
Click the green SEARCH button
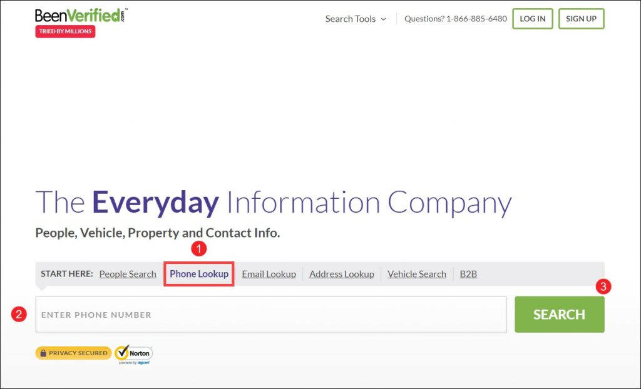point(559,314)
